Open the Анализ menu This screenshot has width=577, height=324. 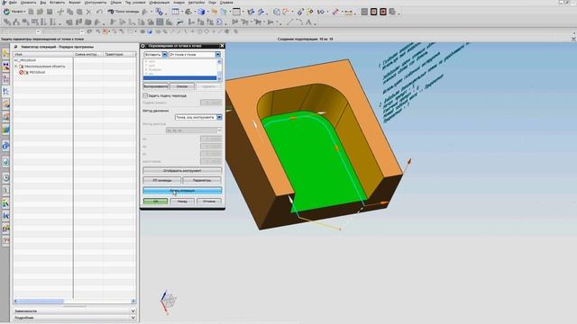tap(179, 2)
